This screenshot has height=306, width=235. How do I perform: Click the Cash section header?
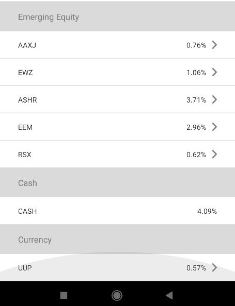coord(117,182)
